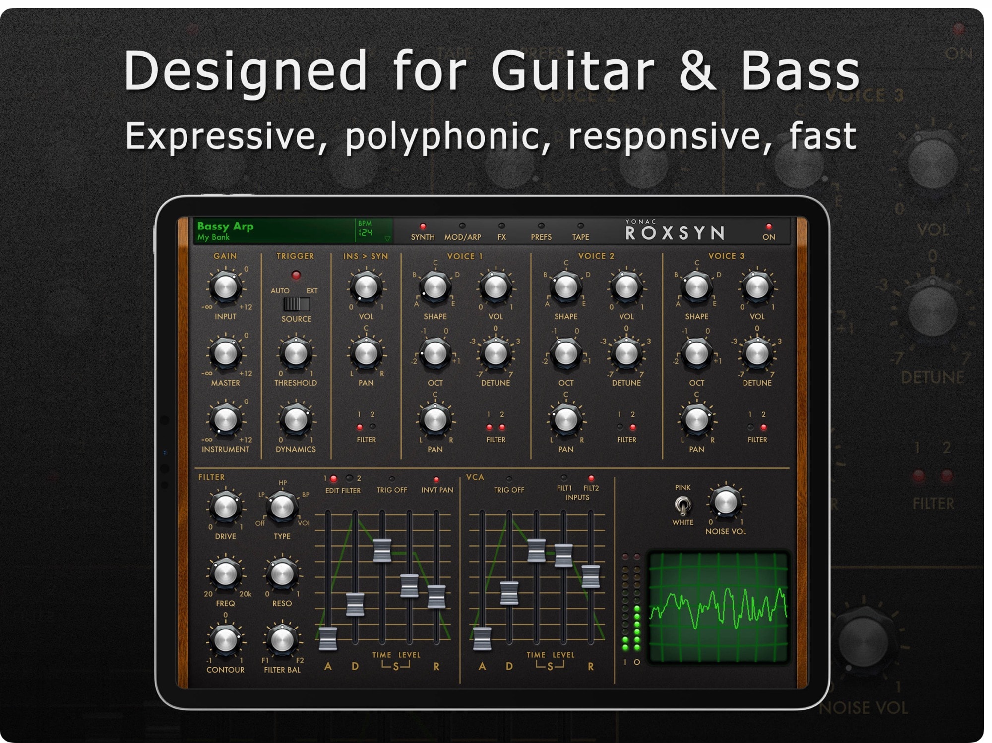
Task: Click the Voice 2 DETUNE knob
Action: (626, 353)
